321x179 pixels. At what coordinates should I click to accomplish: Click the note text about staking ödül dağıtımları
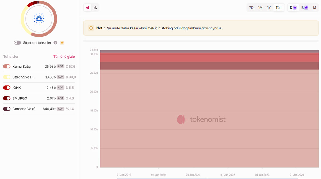pyautogui.click(x=165, y=28)
